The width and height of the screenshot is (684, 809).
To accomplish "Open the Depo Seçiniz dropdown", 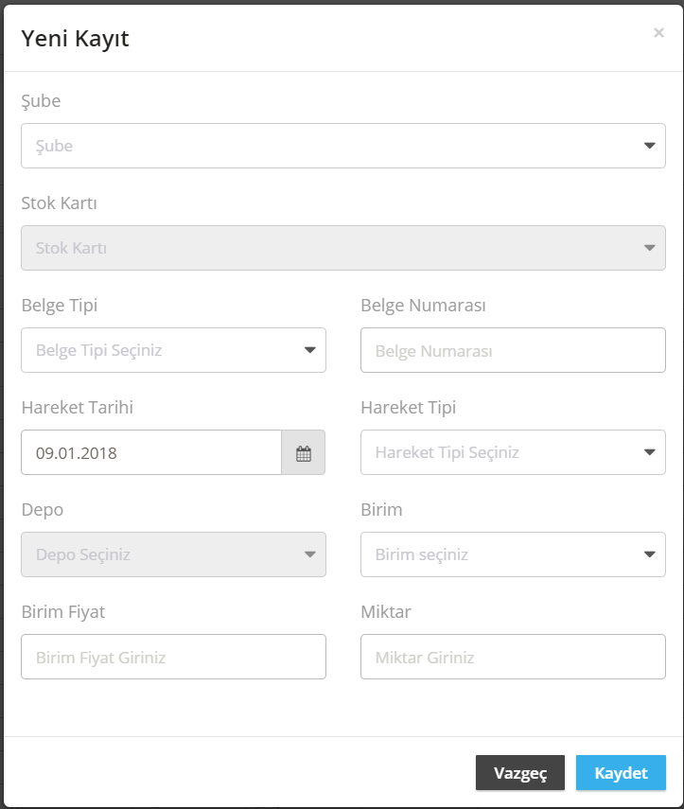I will (173, 554).
